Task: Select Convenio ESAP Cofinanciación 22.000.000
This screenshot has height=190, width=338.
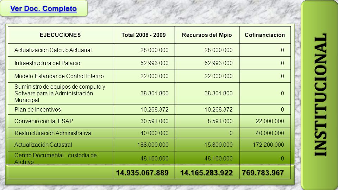Action: [270, 121]
